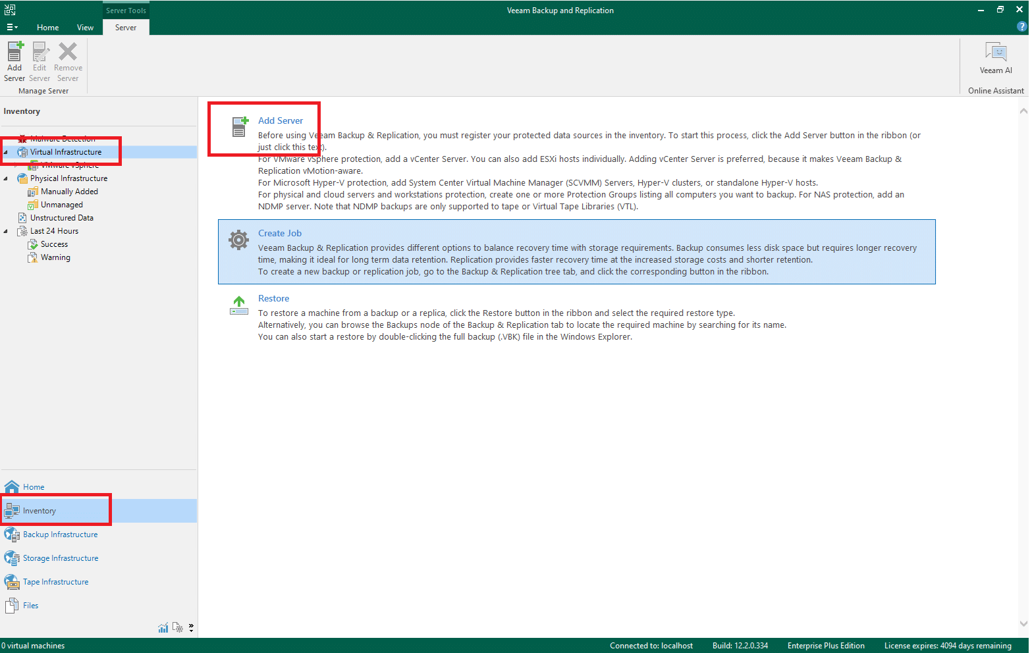
Task: Click the 'Build: 12.2.0.334' status text
Action: 740,646
